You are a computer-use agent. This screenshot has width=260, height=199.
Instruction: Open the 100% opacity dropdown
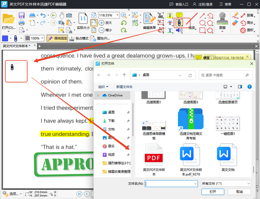(42, 38)
